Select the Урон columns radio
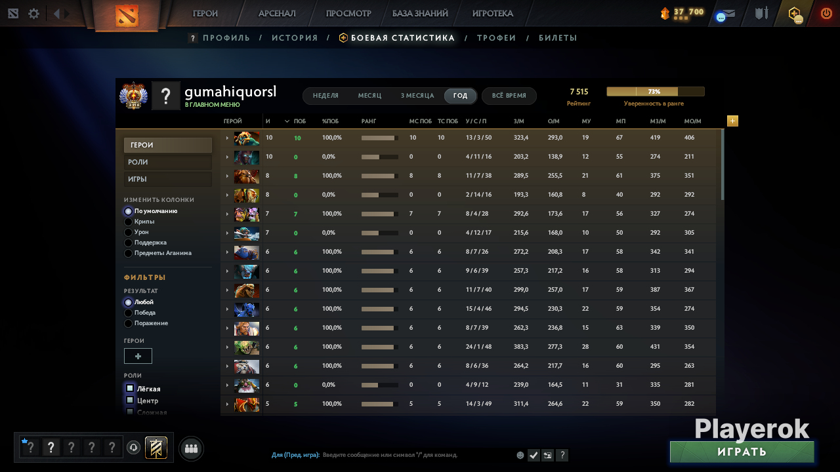 (x=129, y=233)
